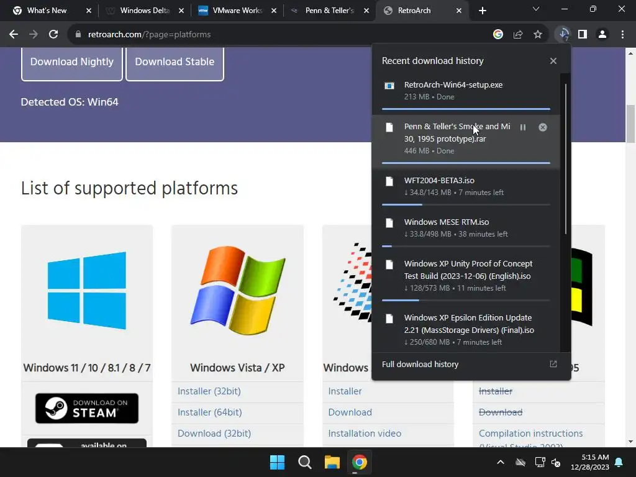The image size is (636, 477).
Task: Close the Recent download history popup
Action: pos(553,61)
